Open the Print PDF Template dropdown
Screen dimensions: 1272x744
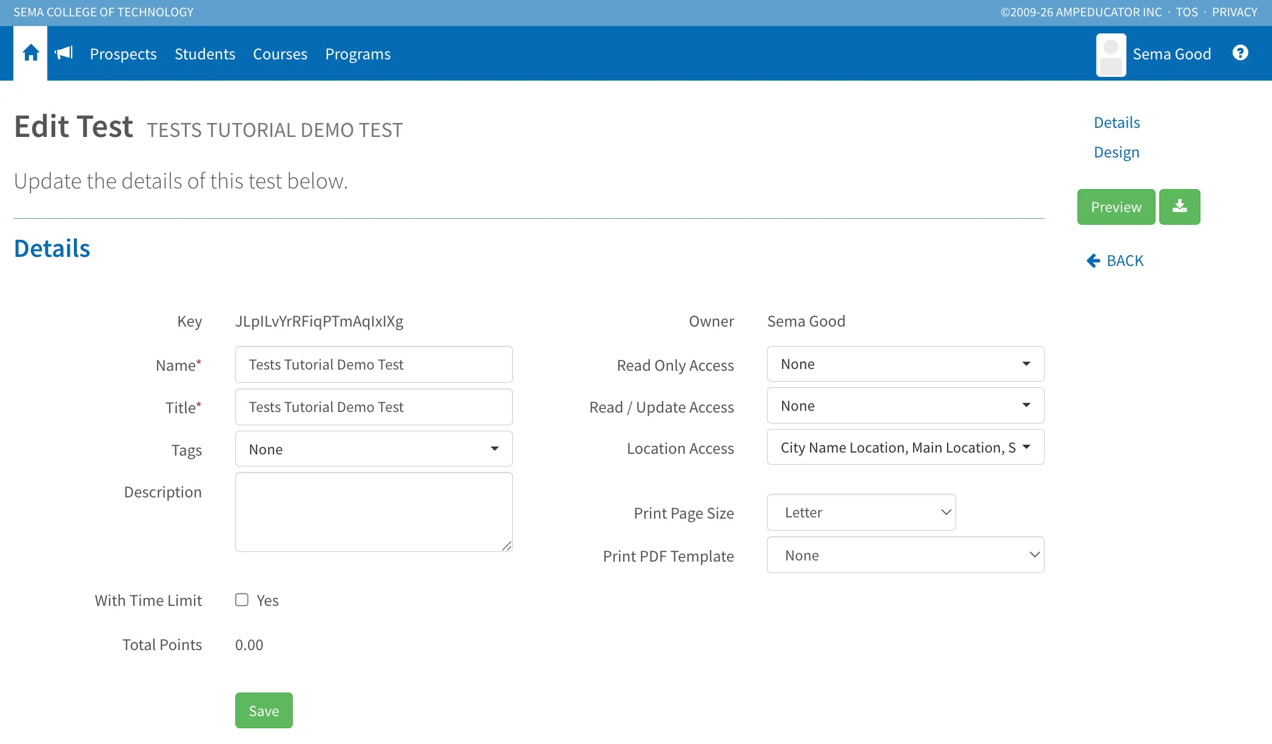coord(905,555)
